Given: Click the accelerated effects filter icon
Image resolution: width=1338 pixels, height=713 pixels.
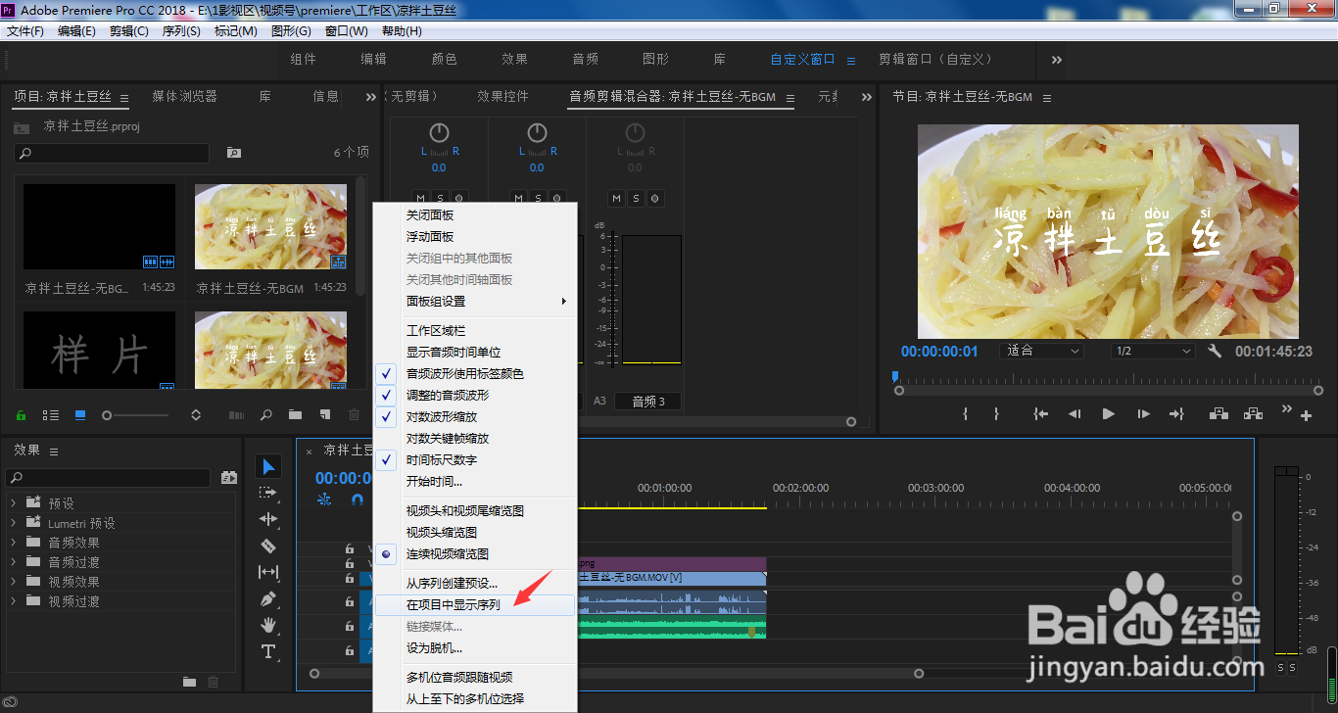Looking at the screenshot, I should point(229,478).
